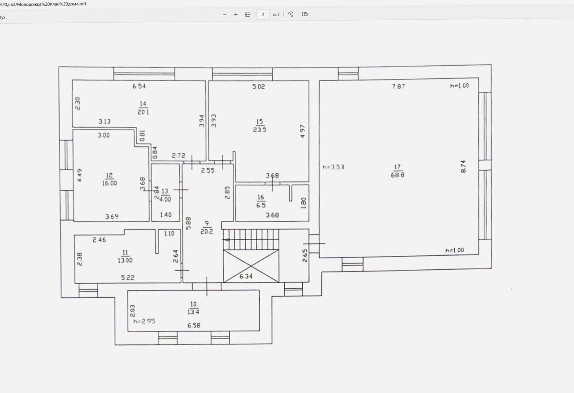Screen dimensions: 574x393
Task: Click the fit to width icon
Action: (x=248, y=14)
